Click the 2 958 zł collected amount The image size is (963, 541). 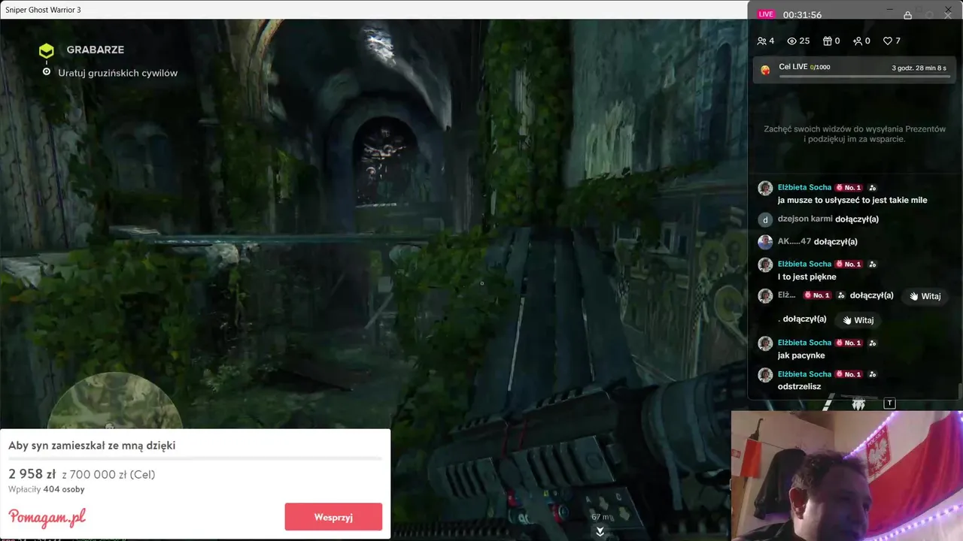pos(32,474)
